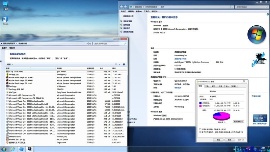Image resolution: width=270 pixels, height=152 pixels.
Task: Open the 高级系统设置 link
Action: [x=128, y=32]
